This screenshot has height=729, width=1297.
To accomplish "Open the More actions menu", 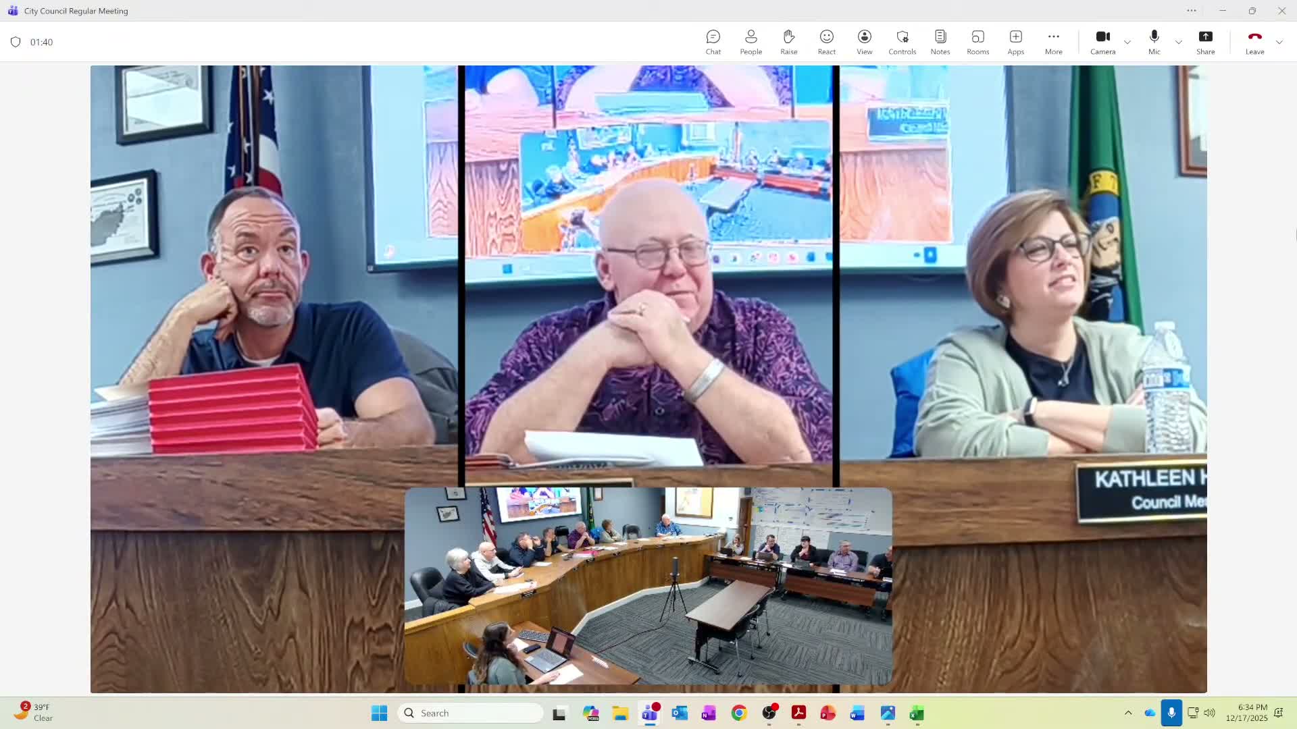I will (1053, 42).
